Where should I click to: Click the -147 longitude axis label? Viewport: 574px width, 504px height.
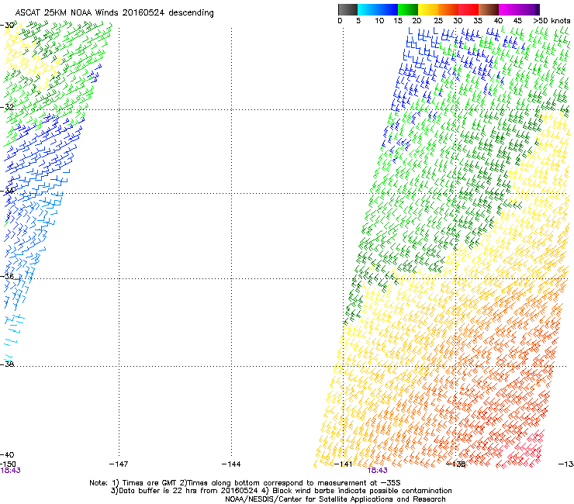[118, 463]
